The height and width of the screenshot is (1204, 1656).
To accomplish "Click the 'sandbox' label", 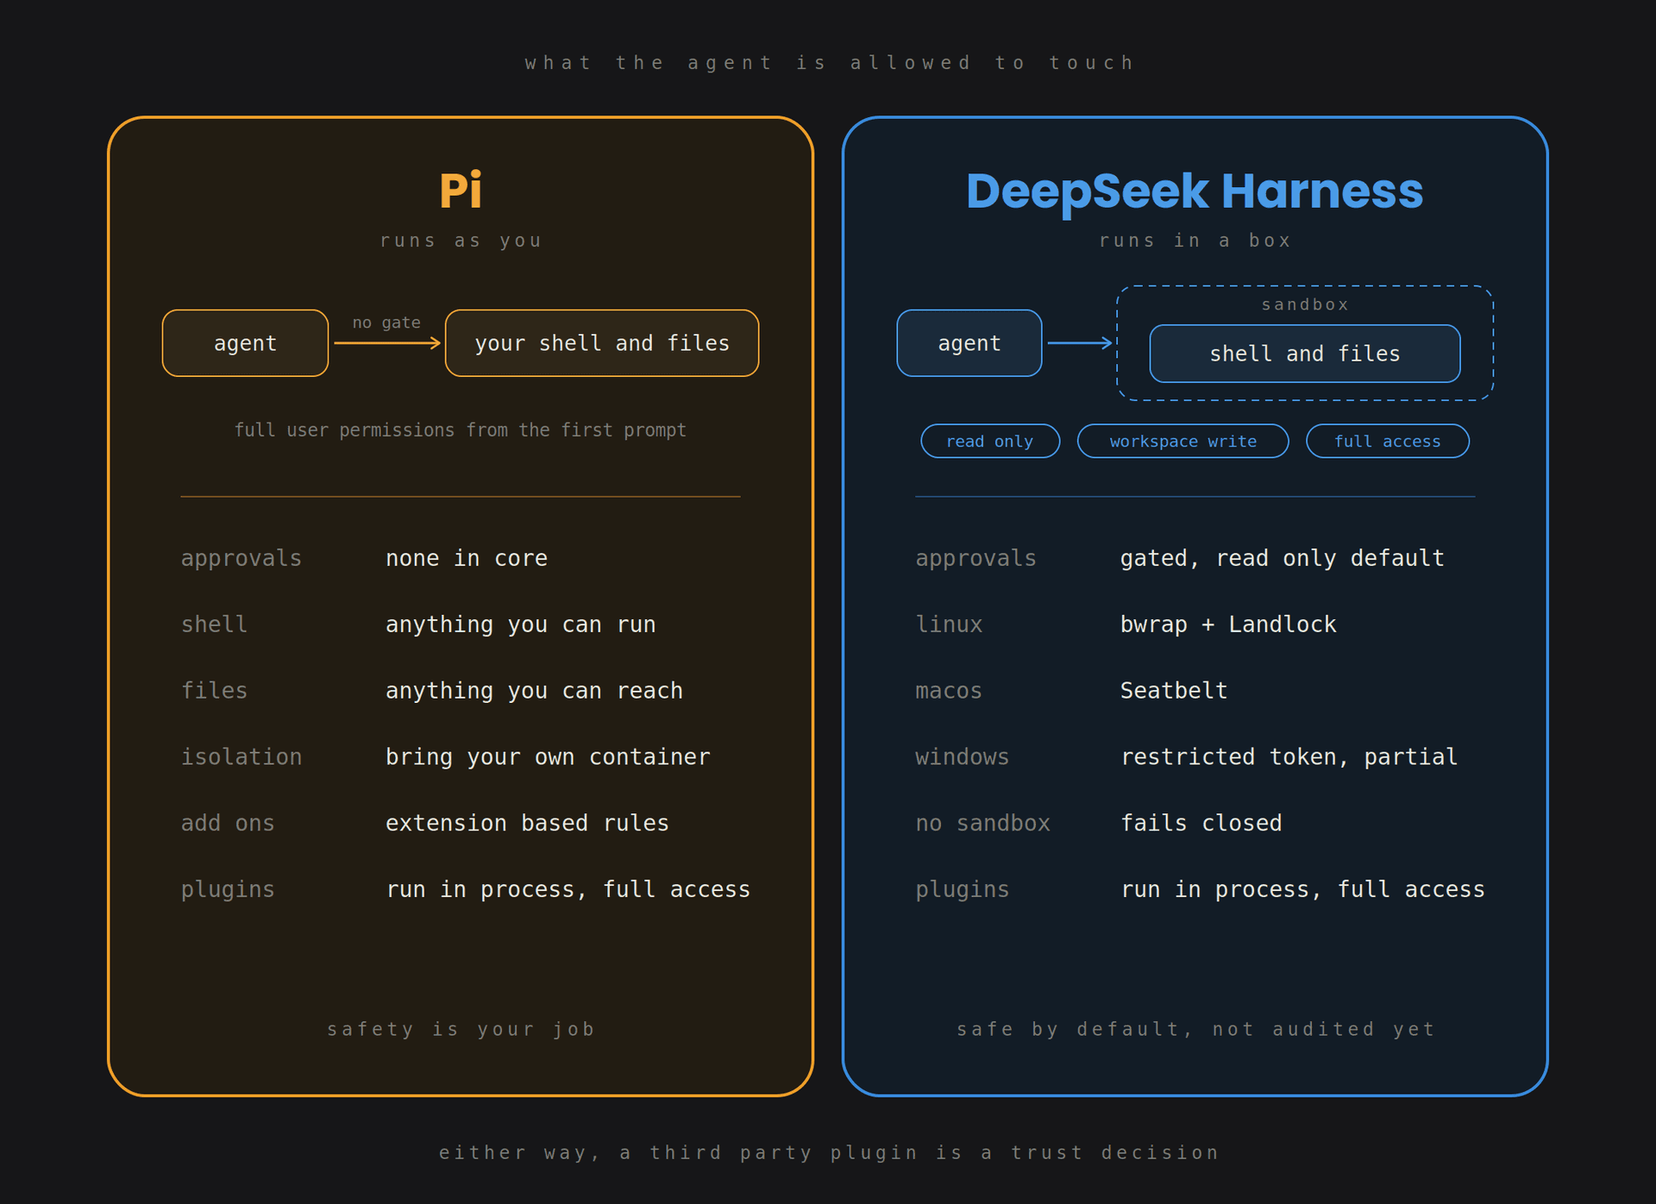I will [x=1305, y=304].
